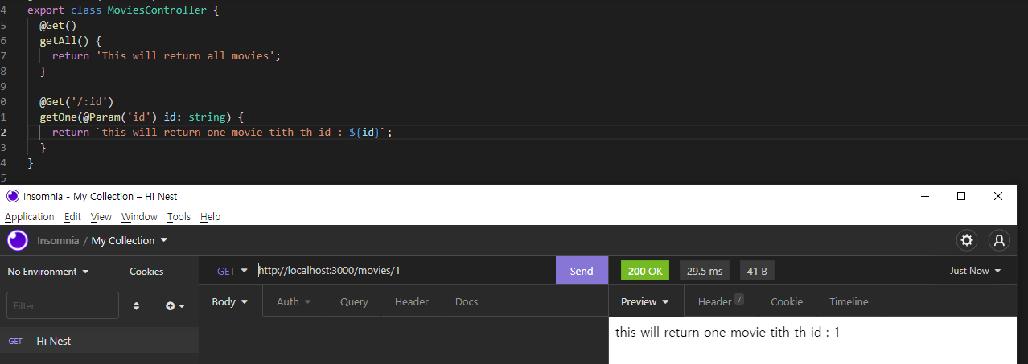Image resolution: width=1028 pixels, height=364 pixels.
Task: Switch to the request Header tab
Action: click(411, 301)
